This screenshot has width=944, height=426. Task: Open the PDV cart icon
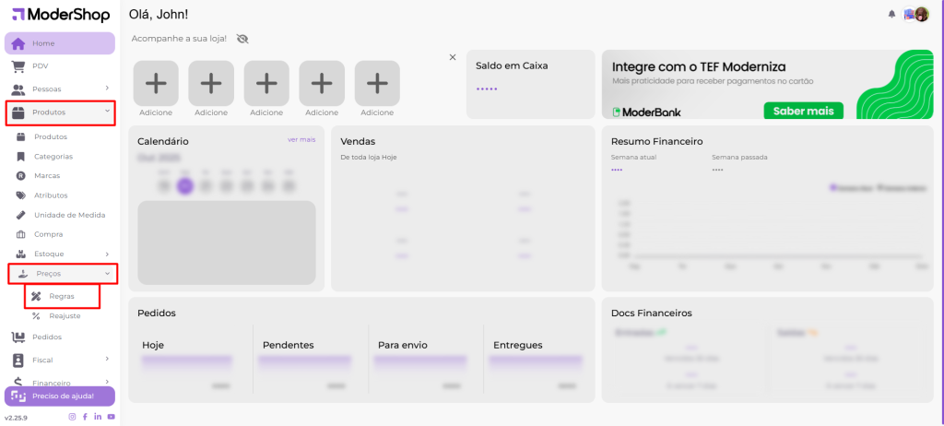click(18, 66)
